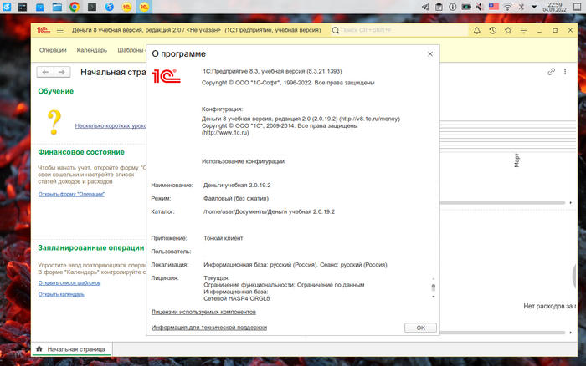Open the Несколько коротких уроков link
586x366 pixels.
(111, 125)
